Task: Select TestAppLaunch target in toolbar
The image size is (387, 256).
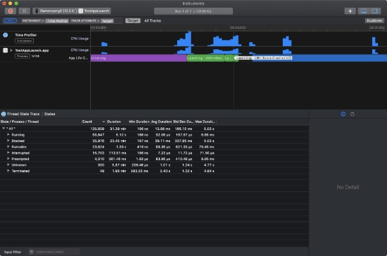Action: (97, 11)
